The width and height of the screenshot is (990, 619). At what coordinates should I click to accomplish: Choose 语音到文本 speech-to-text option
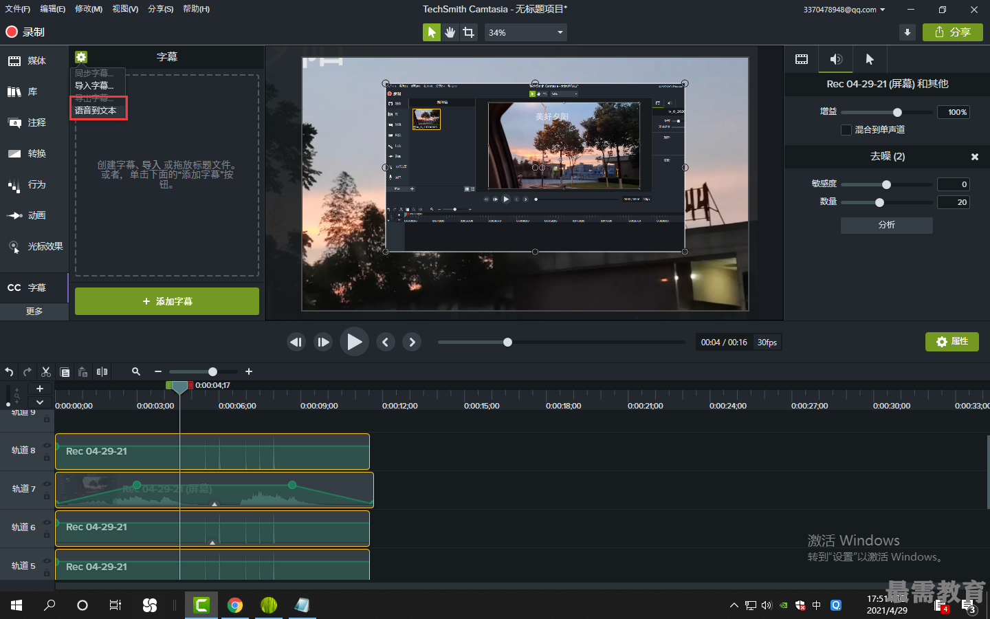[96, 110]
